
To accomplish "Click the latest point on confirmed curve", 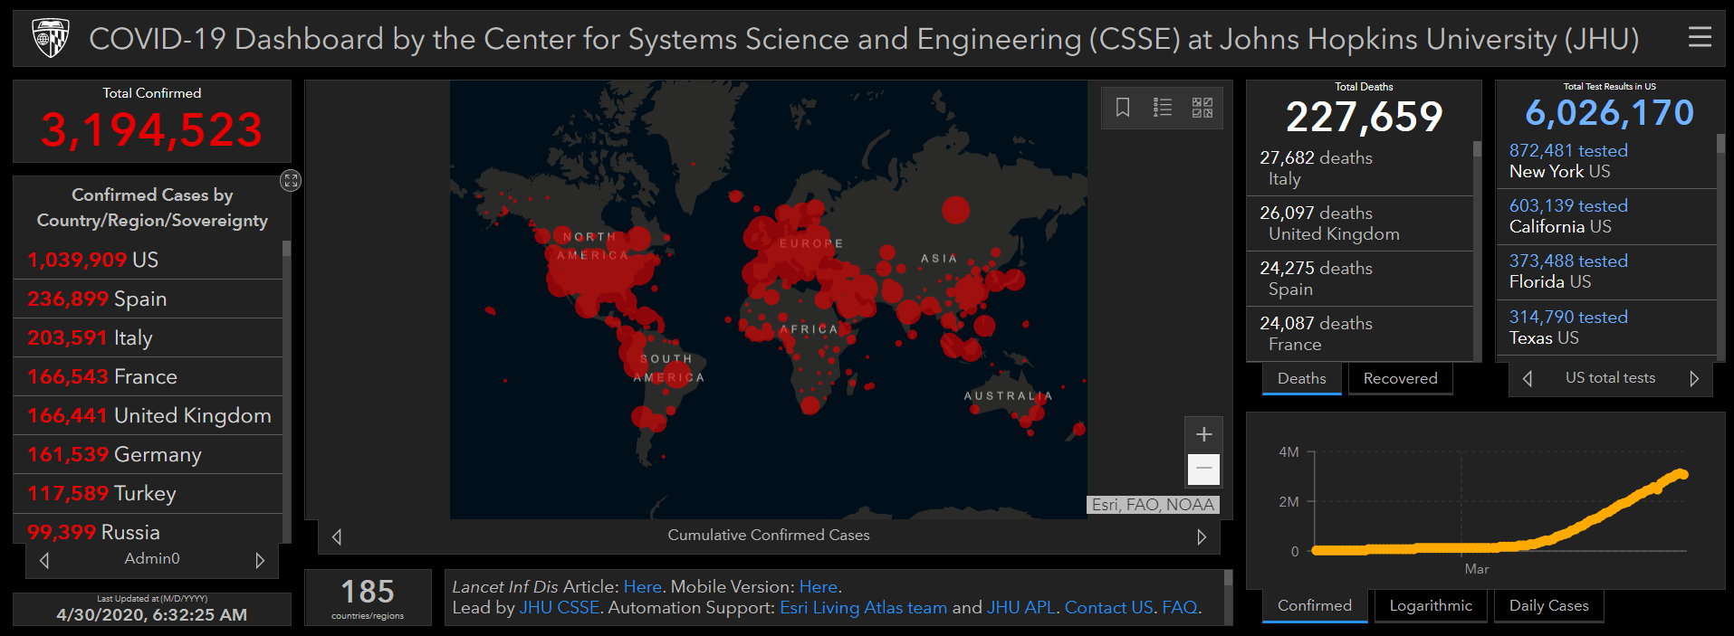I will point(1681,474).
